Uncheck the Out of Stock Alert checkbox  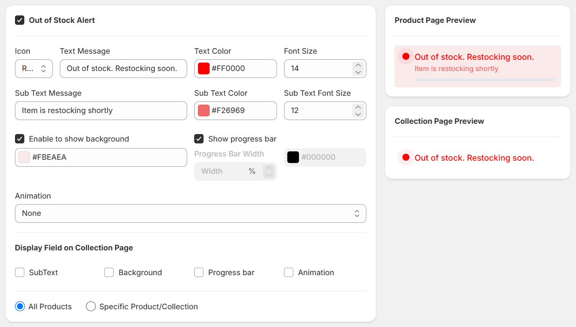(20, 20)
